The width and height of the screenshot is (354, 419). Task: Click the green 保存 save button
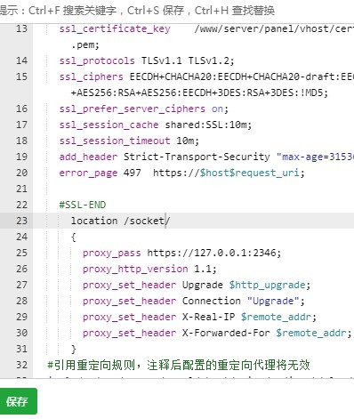[x=18, y=401]
